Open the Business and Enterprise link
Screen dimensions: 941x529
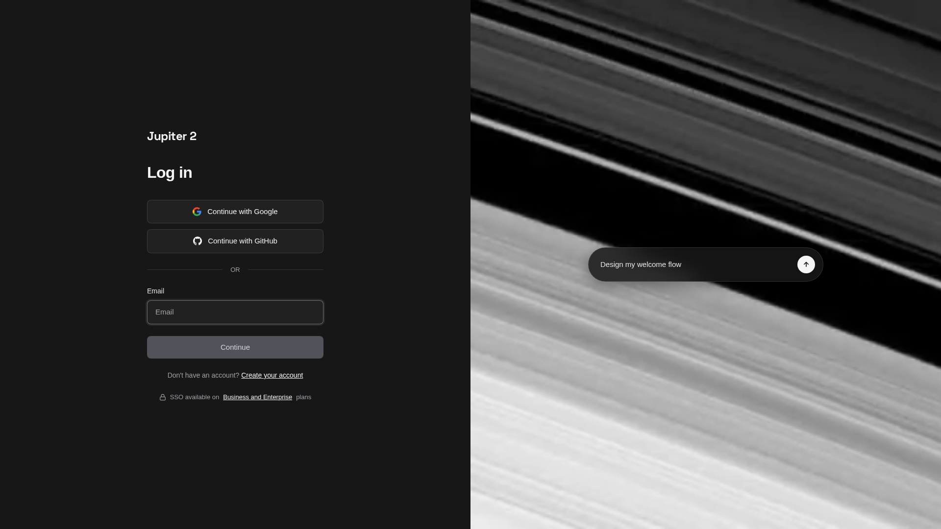[257, 397]
